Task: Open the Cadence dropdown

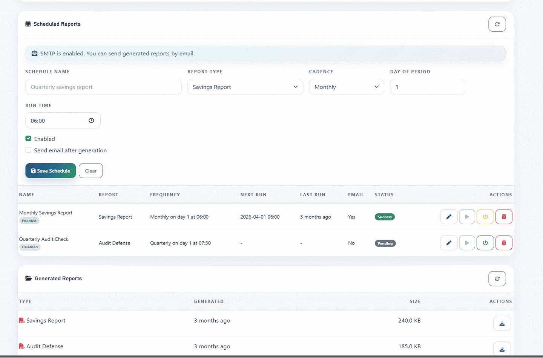Action: (347, 87)
